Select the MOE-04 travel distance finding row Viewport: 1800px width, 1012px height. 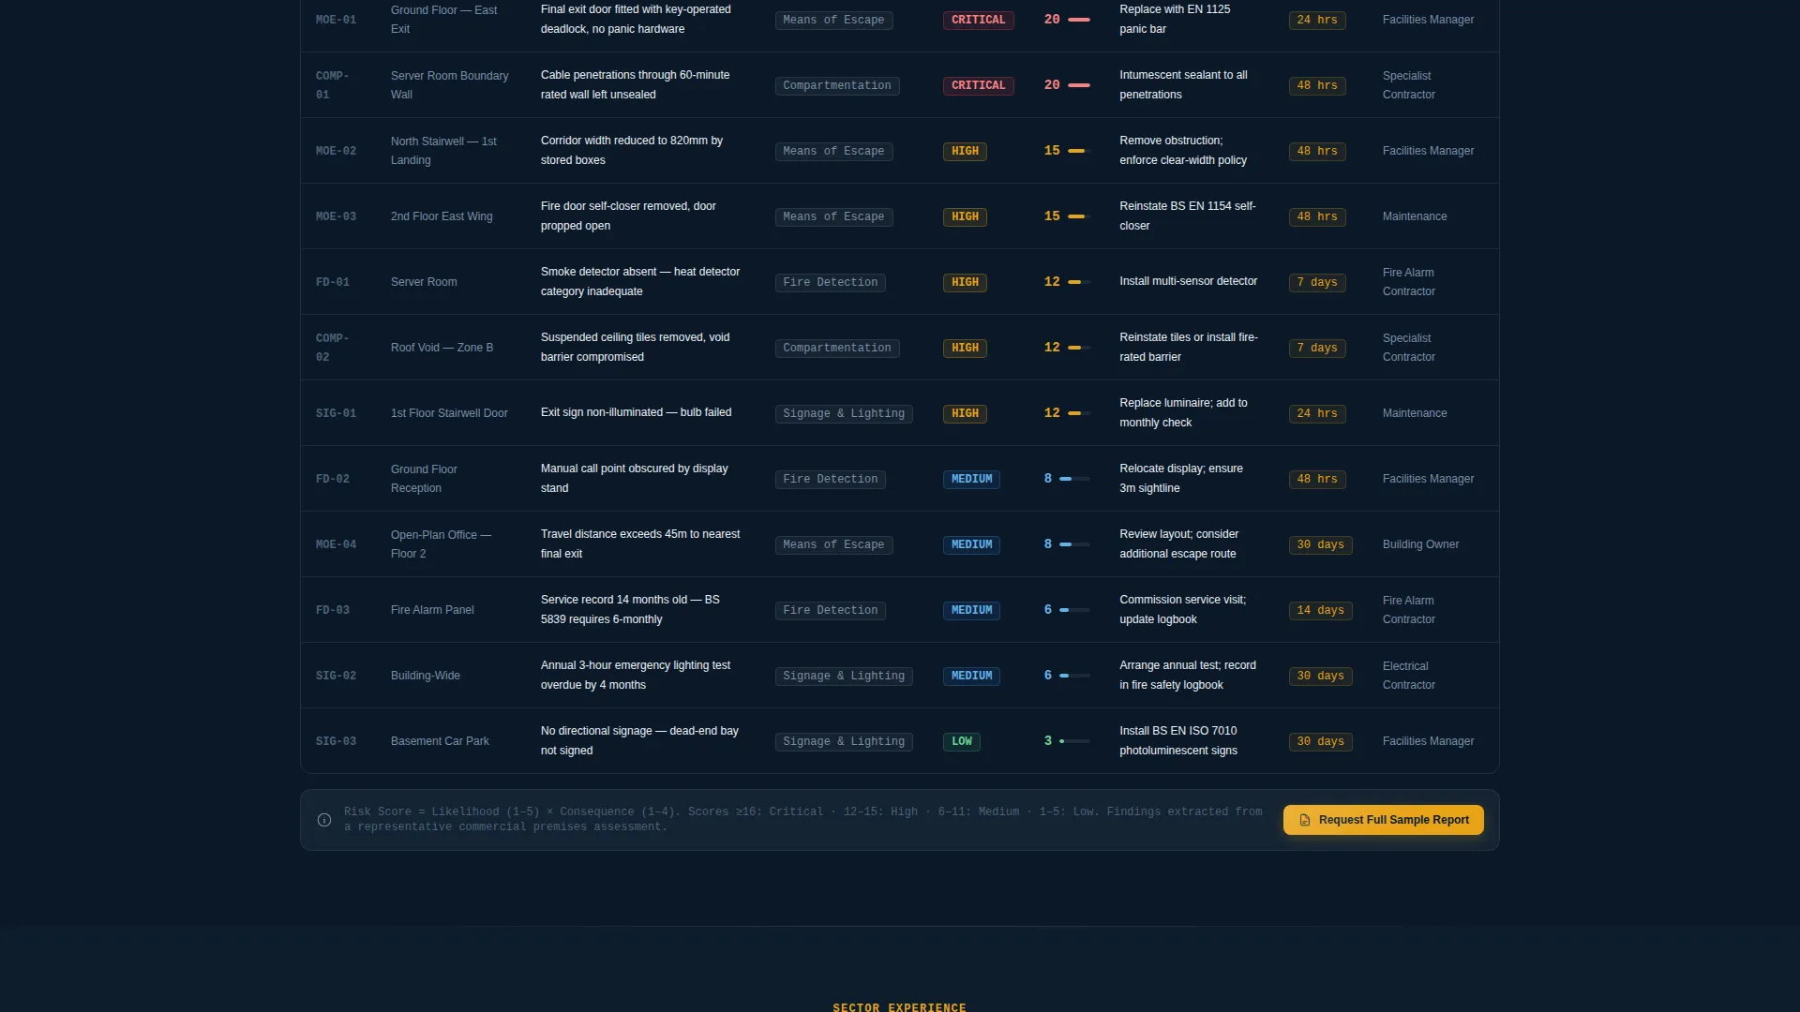point(899,544)
